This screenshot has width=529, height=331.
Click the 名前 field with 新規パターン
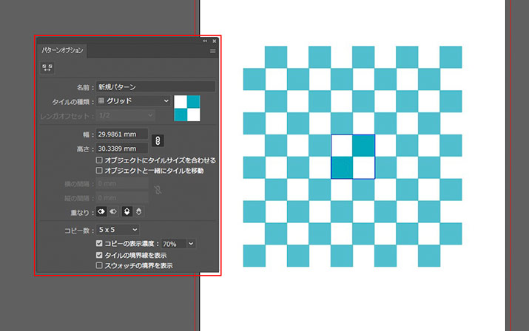[155, 86]
